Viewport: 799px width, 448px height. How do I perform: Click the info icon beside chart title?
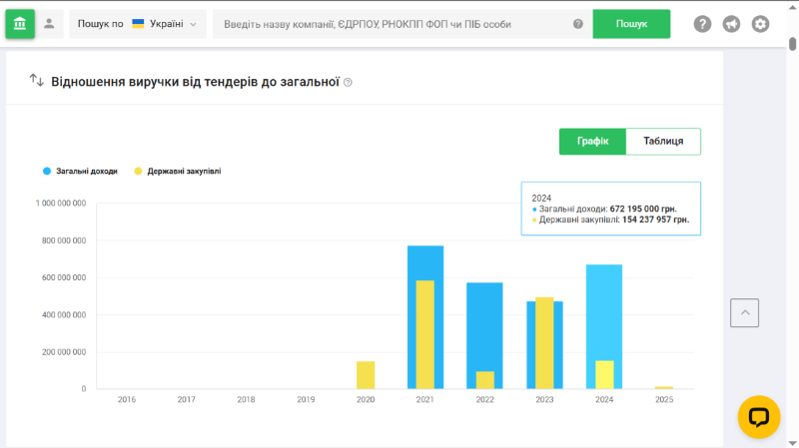click(348, 82)
